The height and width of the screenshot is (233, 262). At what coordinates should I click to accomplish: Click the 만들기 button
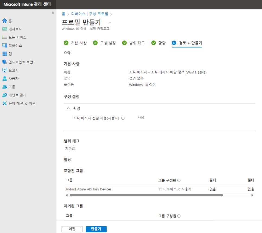(96, 229)
